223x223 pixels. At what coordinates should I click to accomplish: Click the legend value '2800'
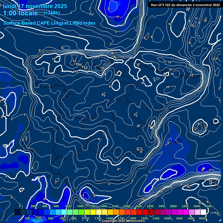coord(173,206)
